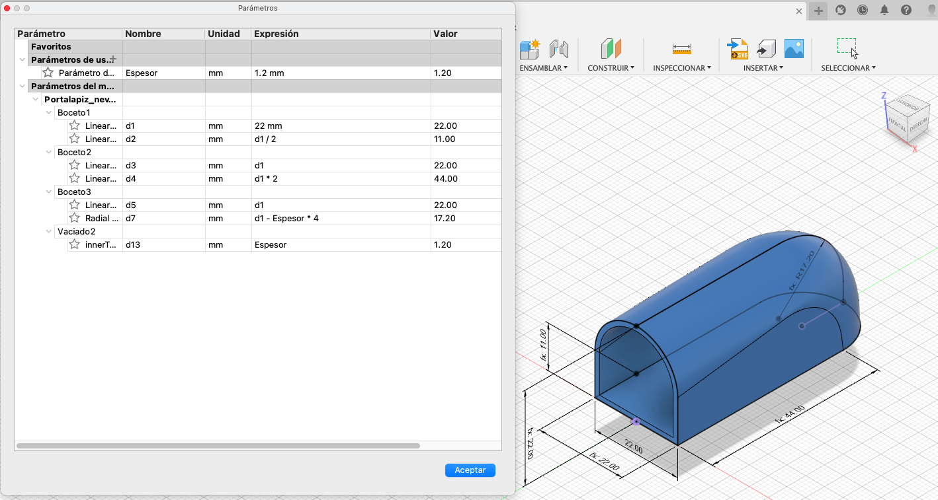Toggle favorite star for parameter d13

[75, 244]
